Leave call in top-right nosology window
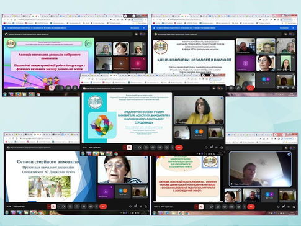Image resolution: width=301 pixels, height=226 pixels. click(251, 88)
